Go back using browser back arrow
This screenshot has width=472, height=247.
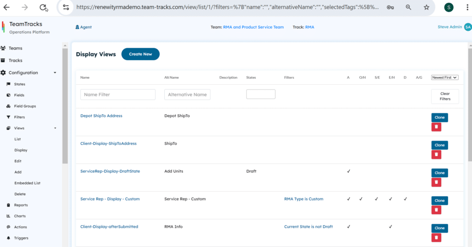pos(7,7)
